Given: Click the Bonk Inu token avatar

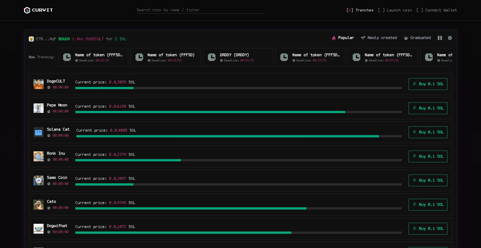Looking at the screenshot, I should click(x=39, y=156).
